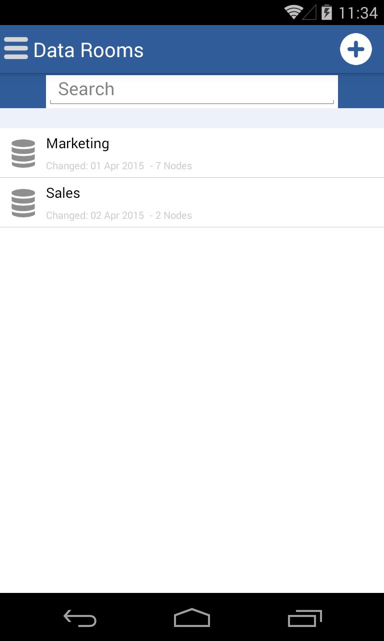Viewport: 384px width, 641px height.
Task: Tap the "7 Nodes" count label
Action: pos(173,166)
